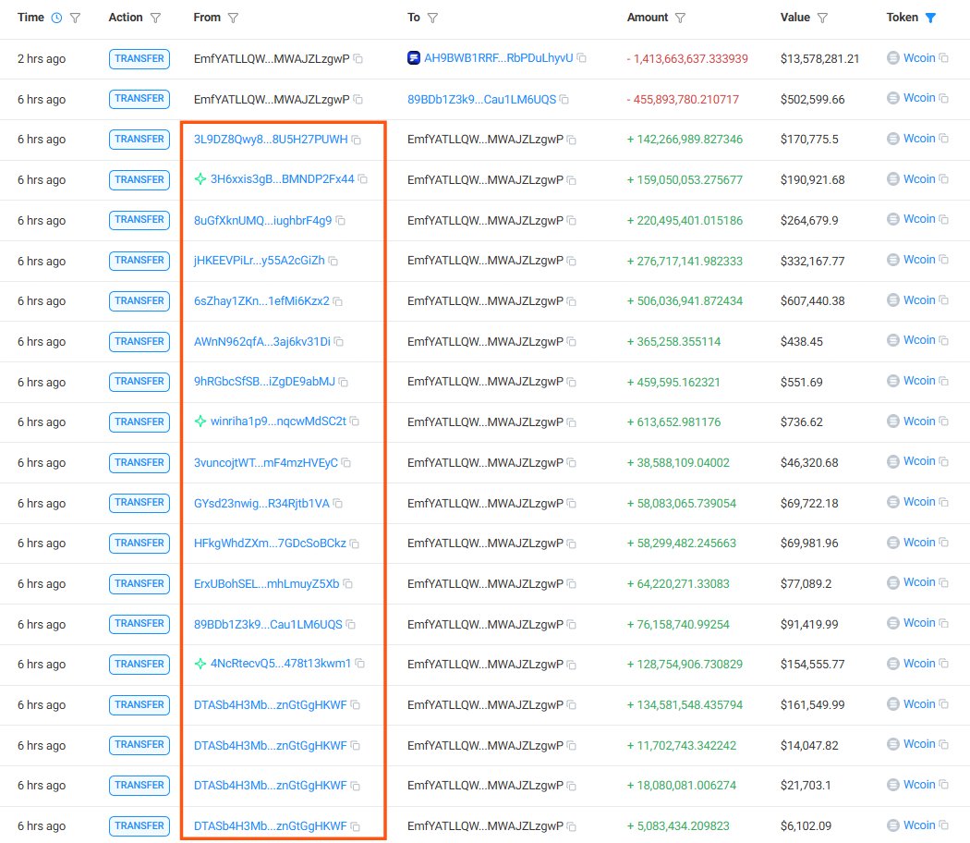The width and height of the screenshot is (970, 843).
Task: Copy recipient address AH9BWB1RRF...RbPDuLhyvU
Action: (581, 57)
